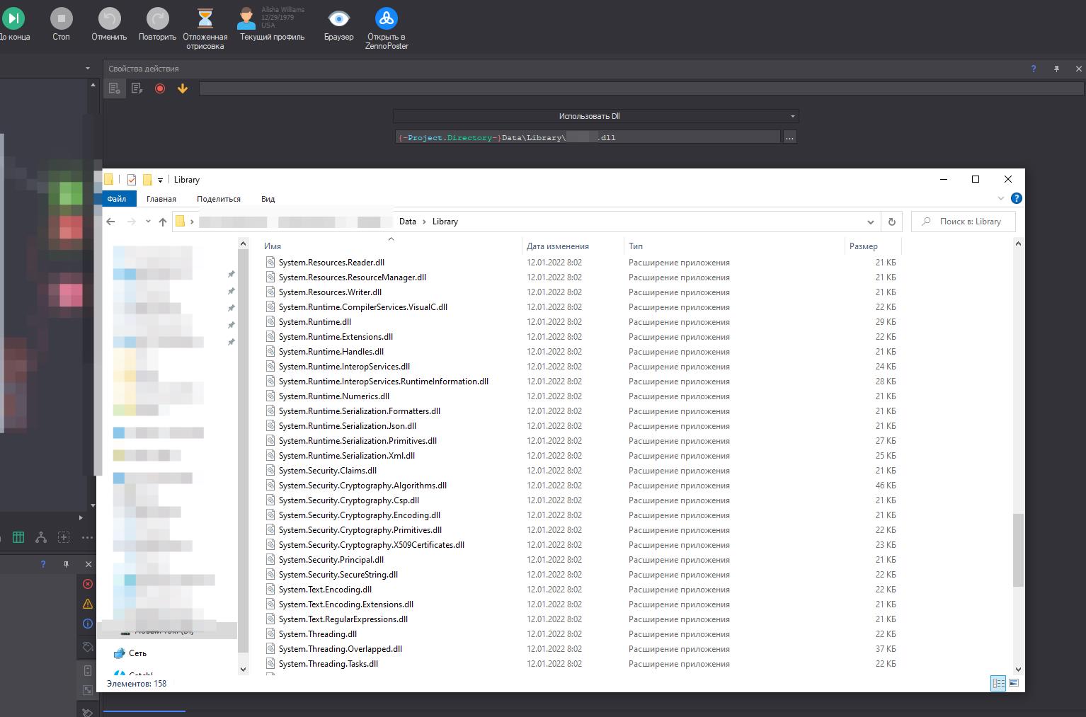The image size is (1086, 717).
Task: Click the browse (...) button next to dll path
Action: pos(790,137)
